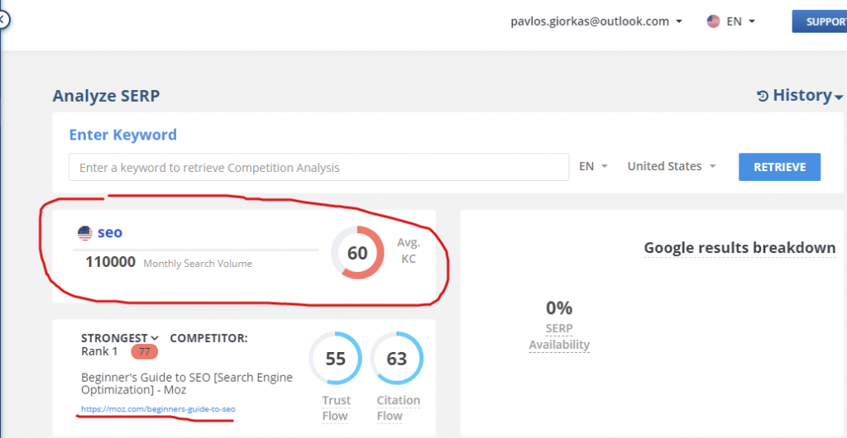Click the US flag beside EN

[x=713, y=21]
